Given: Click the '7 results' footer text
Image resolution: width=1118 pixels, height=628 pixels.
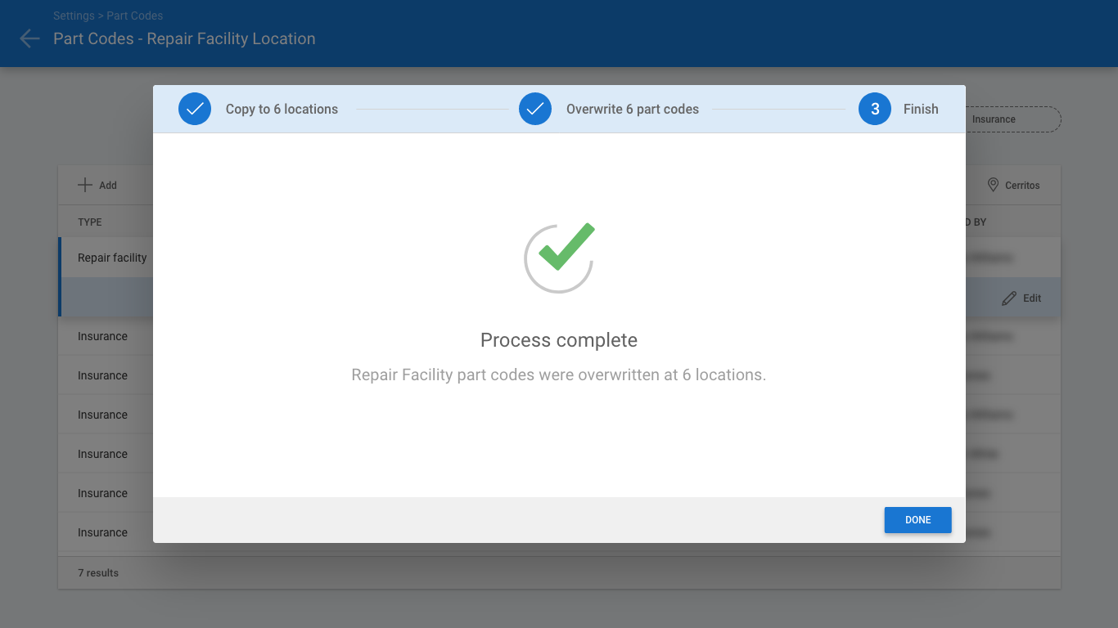Looking at the screenshot, I should pyautogui.click(x=98, y=573).
